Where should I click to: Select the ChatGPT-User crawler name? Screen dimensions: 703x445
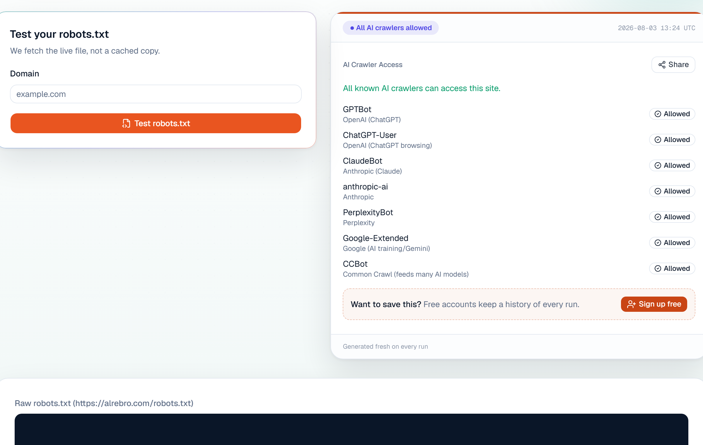[x=370, y=135]
